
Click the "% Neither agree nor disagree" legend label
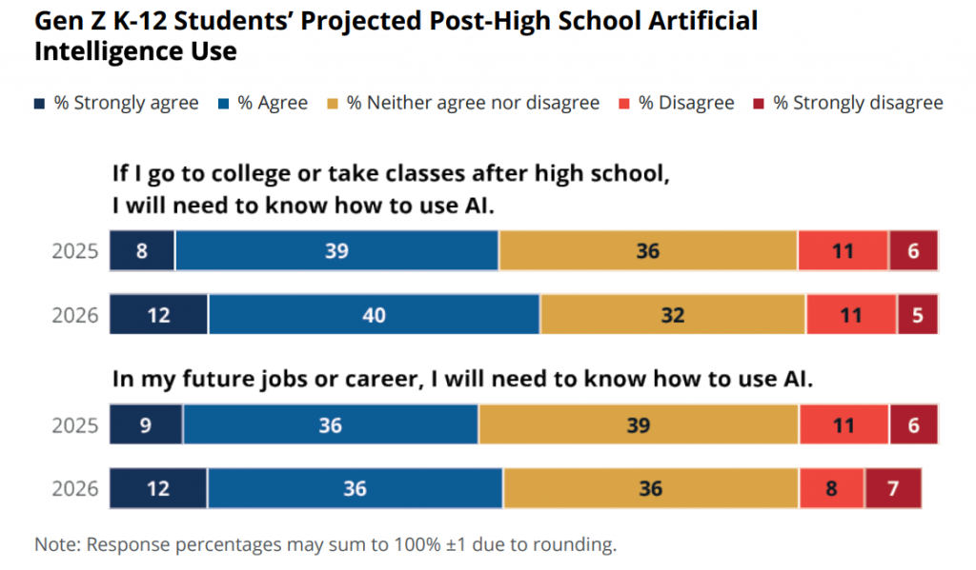click(473, 103)
